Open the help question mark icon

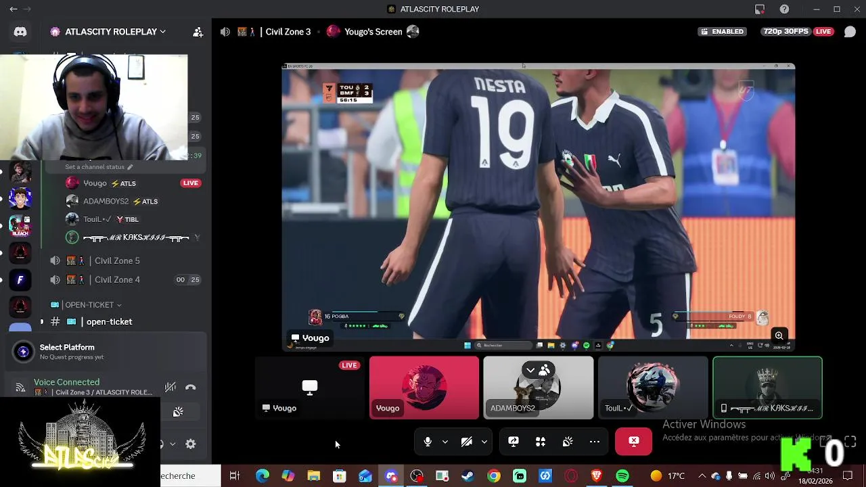784,9
